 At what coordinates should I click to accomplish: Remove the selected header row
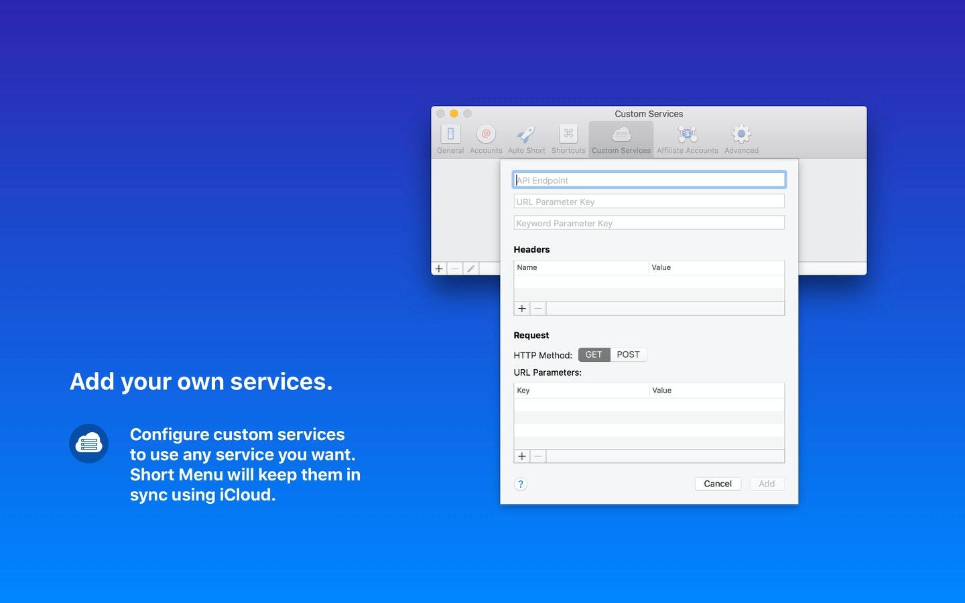pos(538,309)
